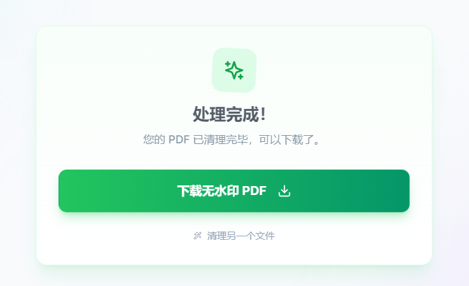Click the download arrow icon in green button
469x286 pixels.
(284, 191)
